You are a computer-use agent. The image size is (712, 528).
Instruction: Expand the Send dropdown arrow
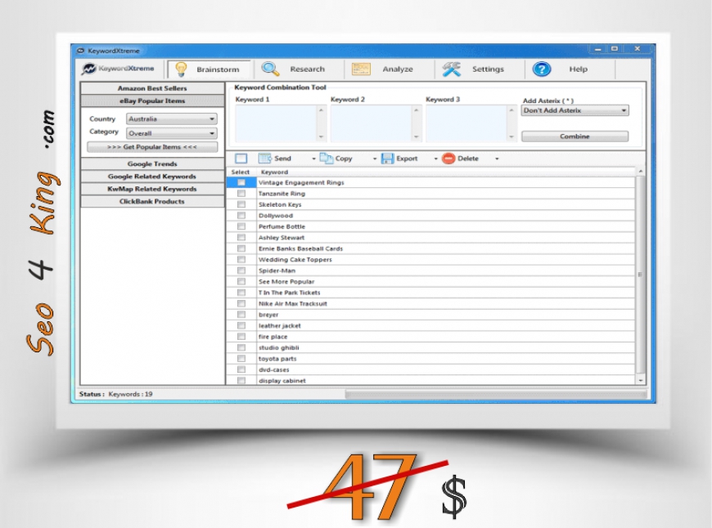(x=313, y=159)
